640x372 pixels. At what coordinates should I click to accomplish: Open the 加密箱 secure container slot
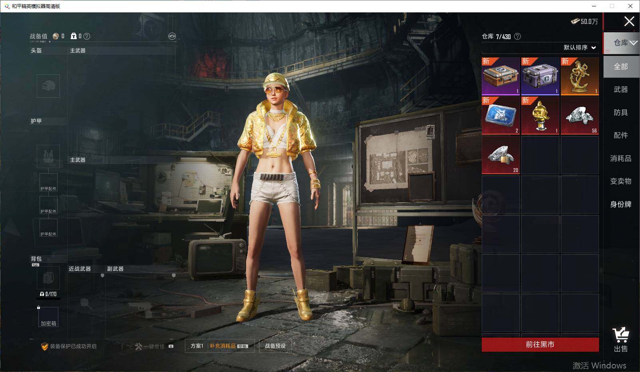[48, 317]
